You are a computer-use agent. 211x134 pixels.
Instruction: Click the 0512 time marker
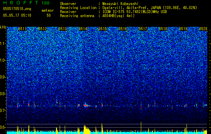(x=43, y=29)
